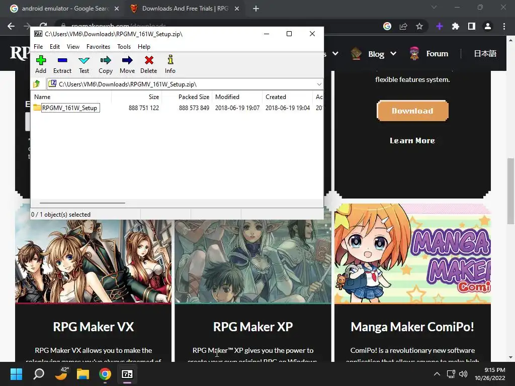This screenshot has height=386, width=515.
Task: Click the RPG Maker VX heading
Action: [x=93, y=327]
